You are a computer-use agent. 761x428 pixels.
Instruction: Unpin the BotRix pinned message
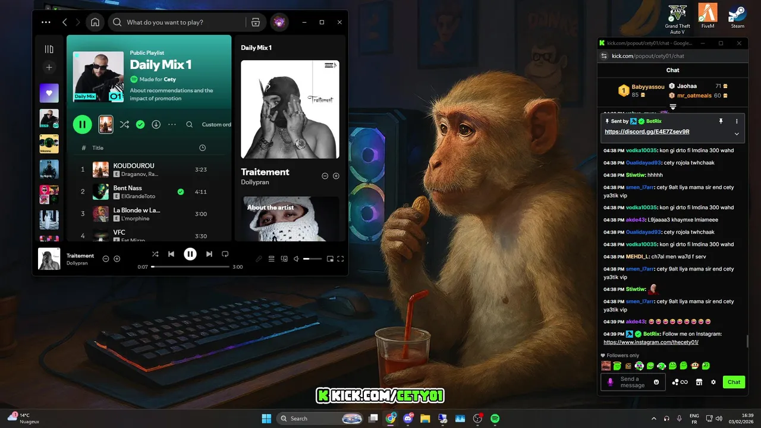721,121
